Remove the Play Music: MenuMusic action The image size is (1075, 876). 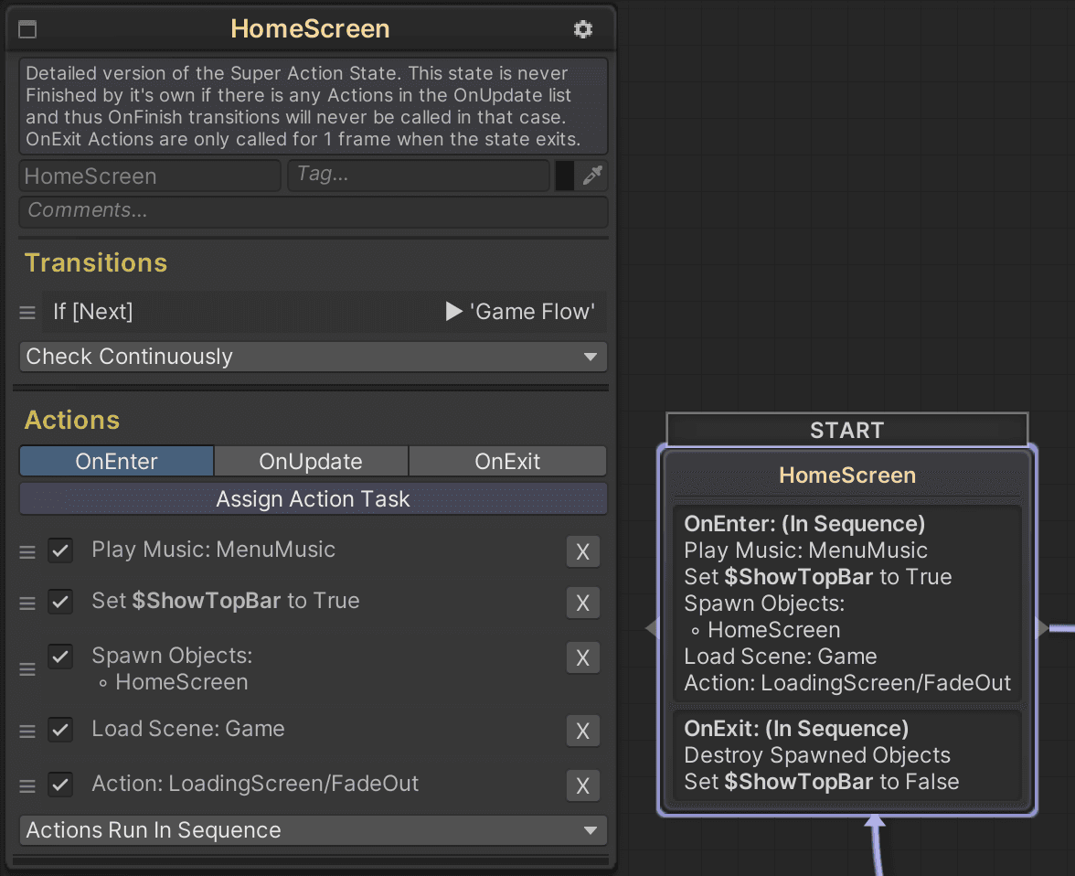click(x=583, y=551)
